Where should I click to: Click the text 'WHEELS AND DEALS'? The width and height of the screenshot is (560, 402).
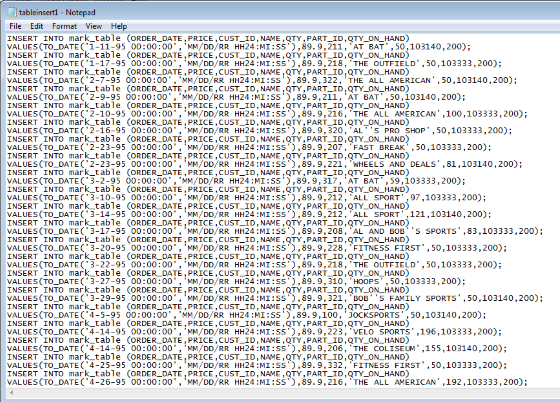coord(395,164)
